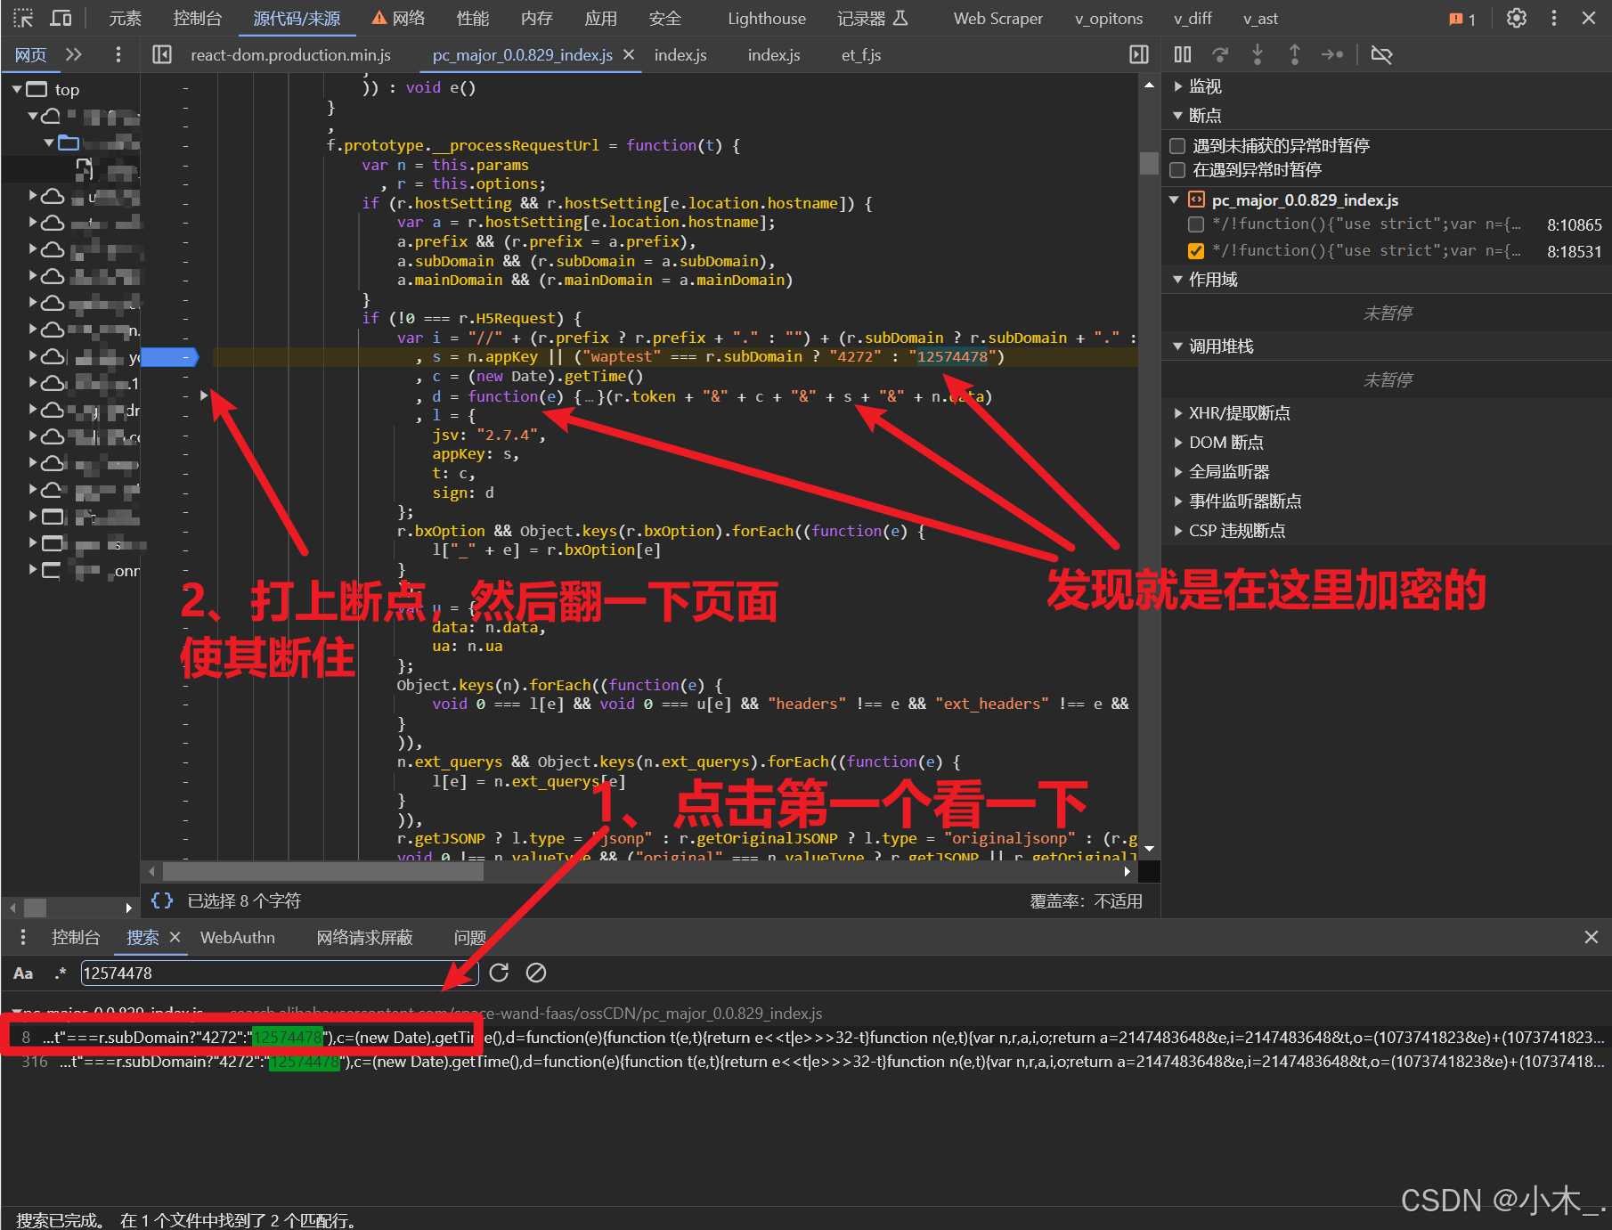The image size is (1612, 1230).
Task: Toggle match case with the Aa icon
Action: tap(23, 973)
